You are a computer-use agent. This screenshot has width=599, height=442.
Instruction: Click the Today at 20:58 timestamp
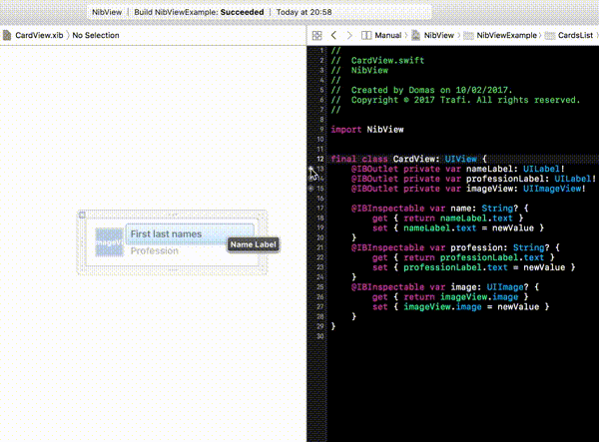coord(304,12)
